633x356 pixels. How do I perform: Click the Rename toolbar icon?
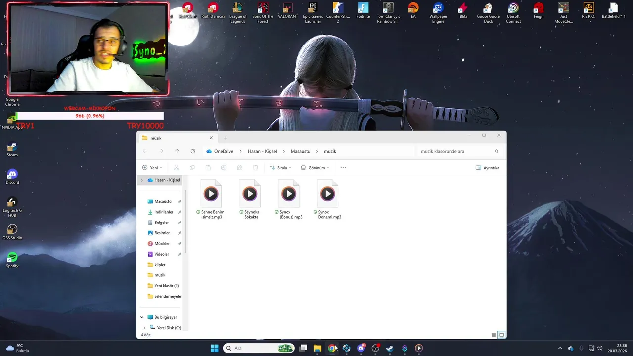pyautogui.click(x=224, y=168)
